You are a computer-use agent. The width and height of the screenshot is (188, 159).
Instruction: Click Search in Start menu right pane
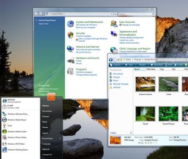pos(45,133)
